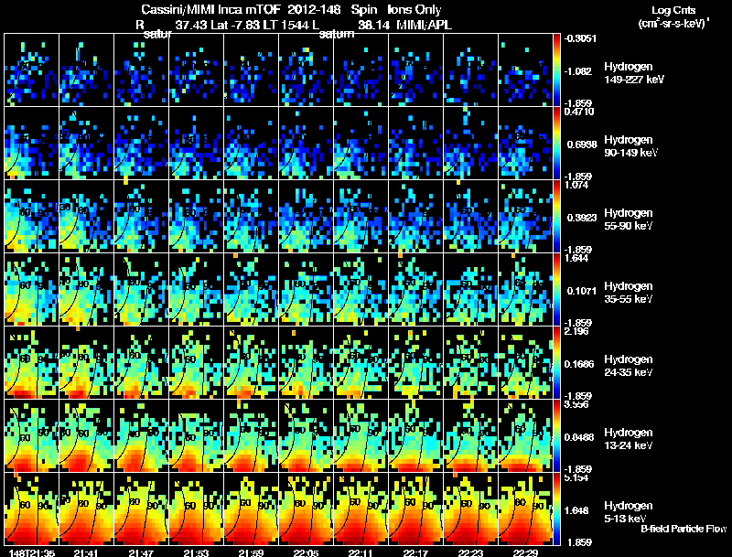Click the "-0.3051" colorbar maximum value

(x=580, y=38)
